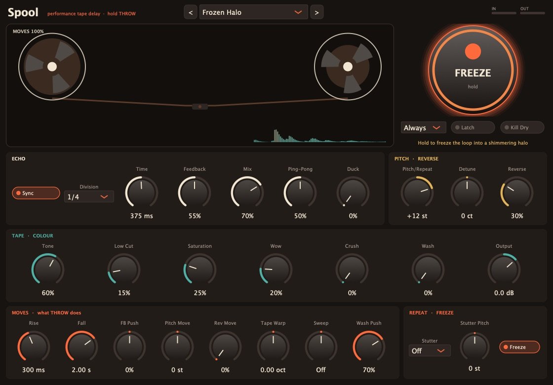Click the Wash Push knob
This screenshot has height=385, width=553.
coord(369,346)
